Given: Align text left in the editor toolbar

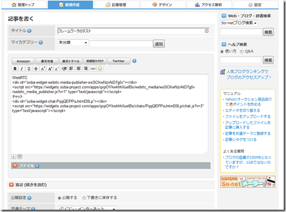Looking at the screenshot, I should (71, 69).
